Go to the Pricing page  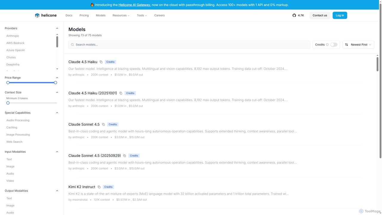(84, 15)
